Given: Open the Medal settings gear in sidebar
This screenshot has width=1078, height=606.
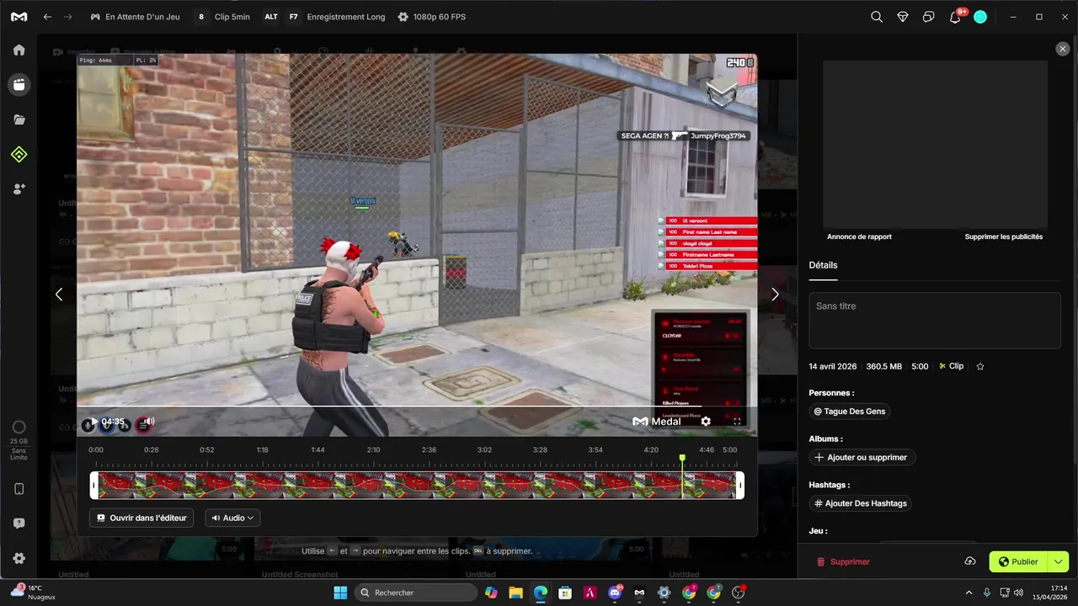Looking at the screenshot, I should click(19, 558).
